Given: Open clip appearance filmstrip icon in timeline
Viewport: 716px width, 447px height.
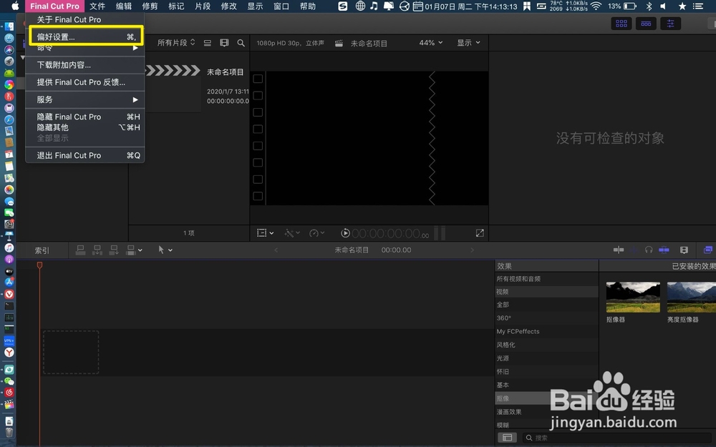Looking at the screenshot, I should [684, 250].
